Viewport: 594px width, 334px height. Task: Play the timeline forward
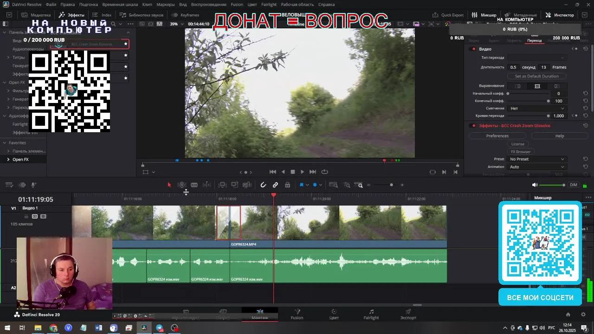(x=303, y=172)
